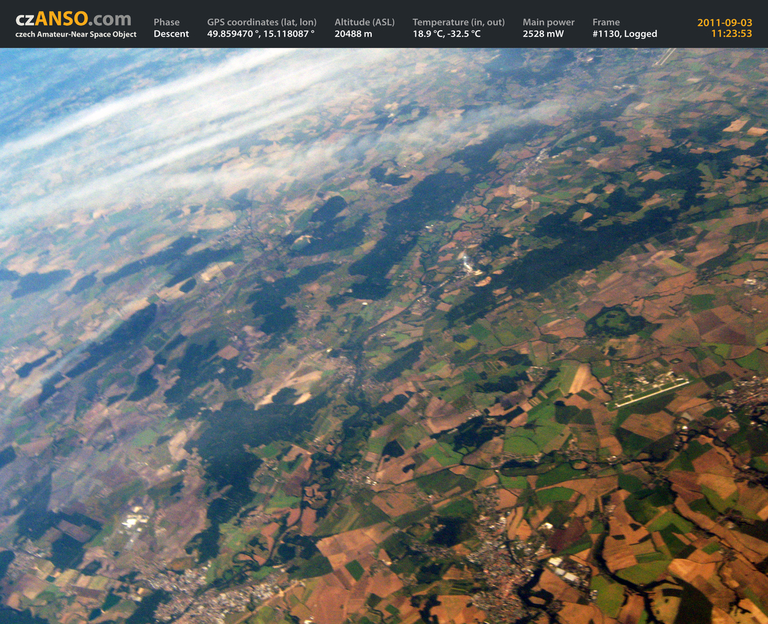Click the czANSO.com logo

(74, 19)
